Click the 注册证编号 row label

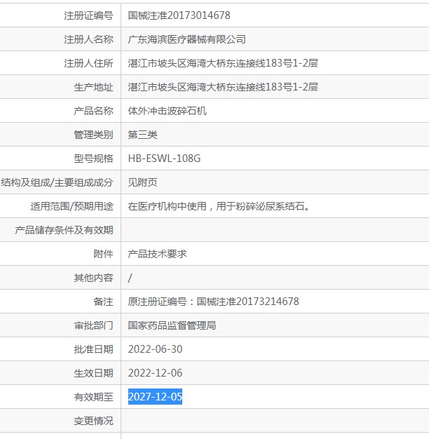coord(88,15)
